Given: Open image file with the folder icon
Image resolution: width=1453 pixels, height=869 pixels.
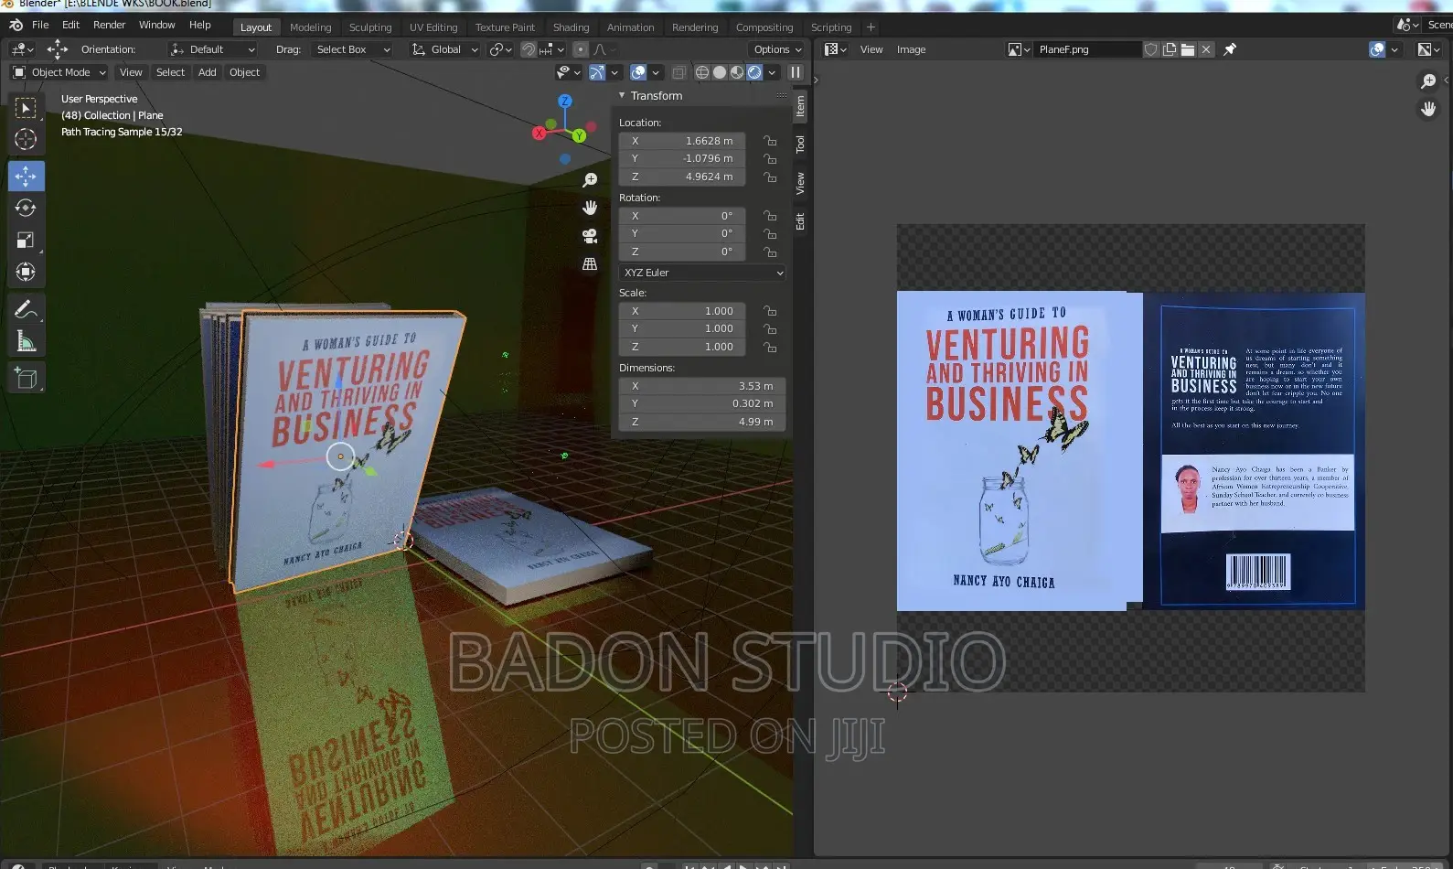Looking at the screenshot, I should [1188, 49].
